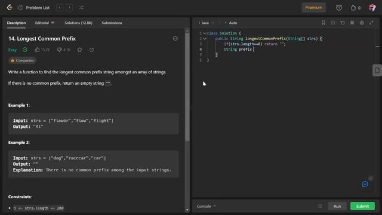Viewport: 382px width, 215px height.
Task: Open the timer alarm clock icon
Action: 339,8
